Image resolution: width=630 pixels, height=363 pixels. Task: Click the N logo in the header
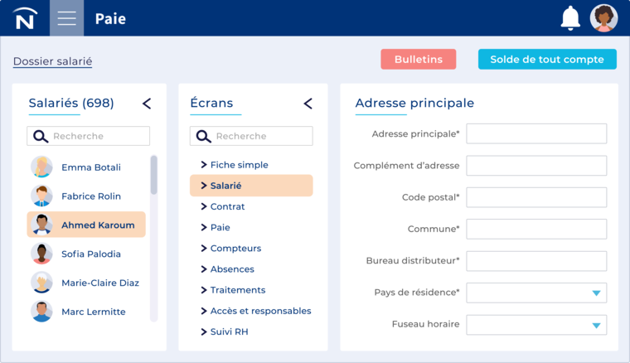(x=25, y=18)
